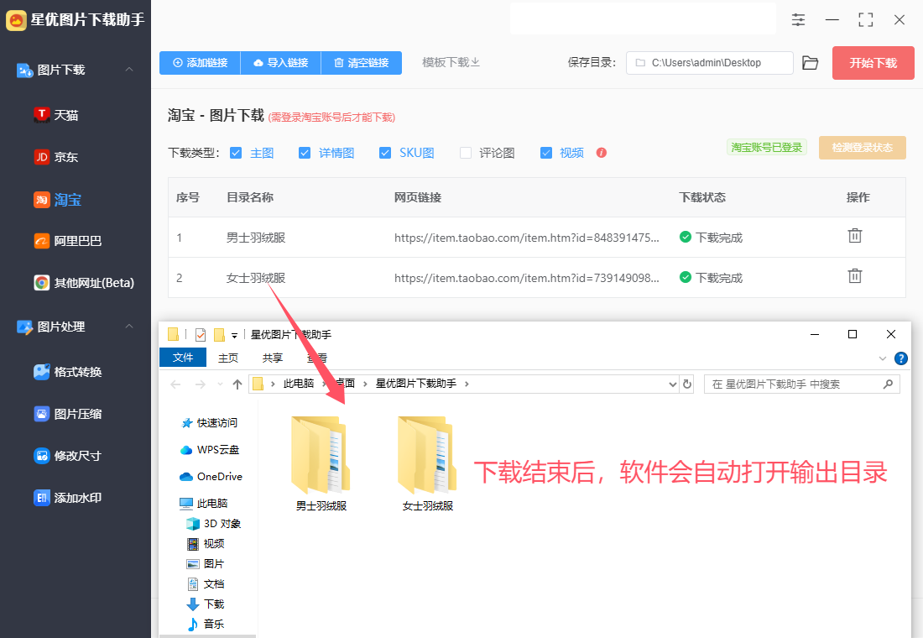Click the 模板下载 link
Screen dimensions: 923x638
pos(451,62)
